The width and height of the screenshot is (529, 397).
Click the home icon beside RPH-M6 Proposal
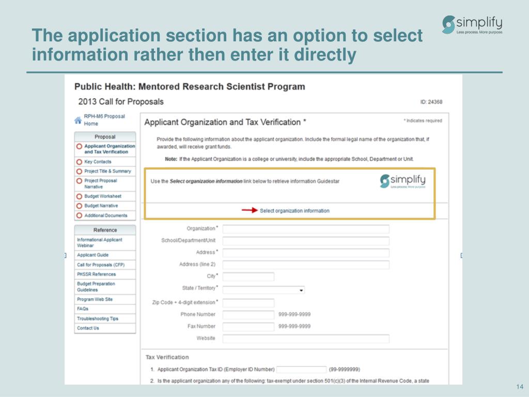(x=78, y=120)
